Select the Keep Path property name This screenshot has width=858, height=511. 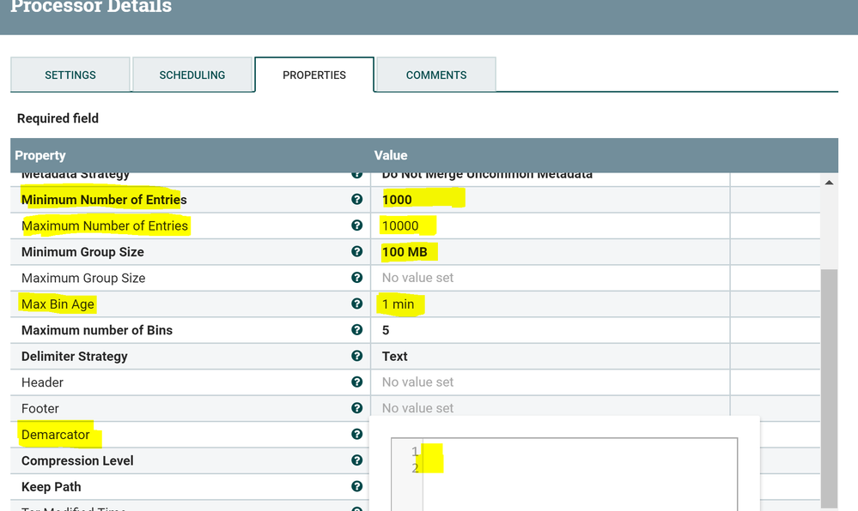(x=51, y=487)
